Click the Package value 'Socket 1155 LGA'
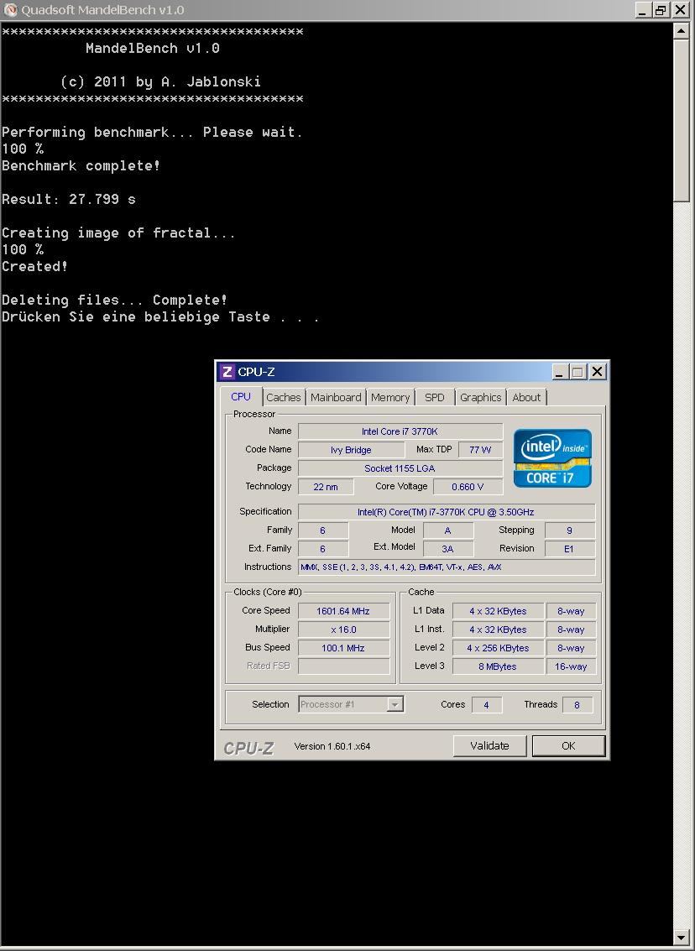Screen dimensions: 695x951 (x=400, y=468)
